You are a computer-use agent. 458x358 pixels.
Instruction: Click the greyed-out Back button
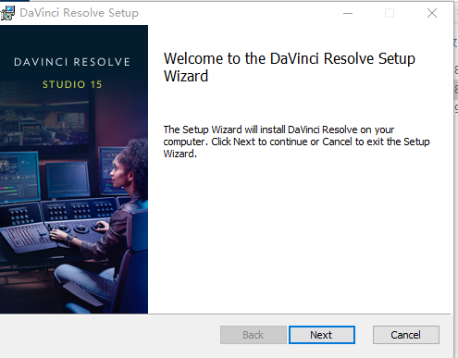tap(254, 335)
